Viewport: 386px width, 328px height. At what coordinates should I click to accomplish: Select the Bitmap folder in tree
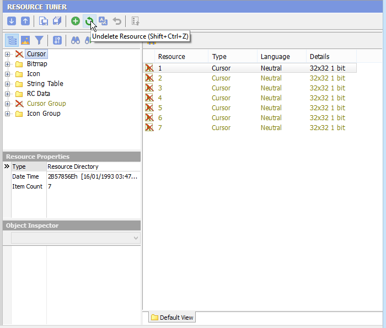click(37, 64)
